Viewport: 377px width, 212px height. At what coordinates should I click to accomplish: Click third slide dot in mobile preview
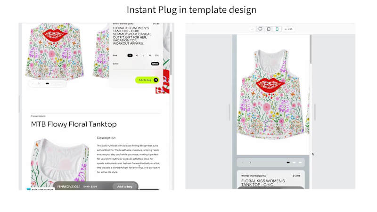point(300,163)
